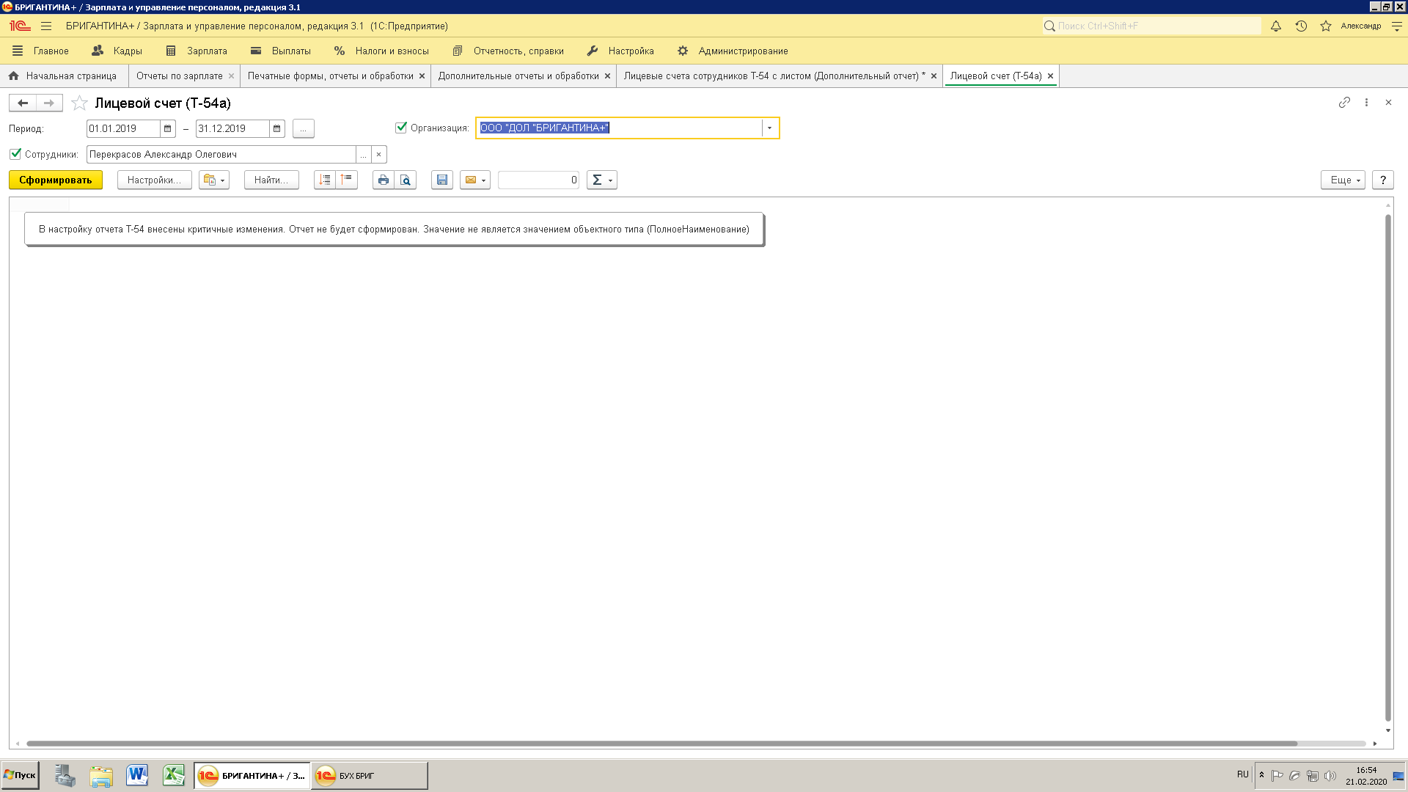Switch to Печатные формы, отчеты и обработки tab
The width and height of the screenshot is (1408, 792).
coord(331,76)
